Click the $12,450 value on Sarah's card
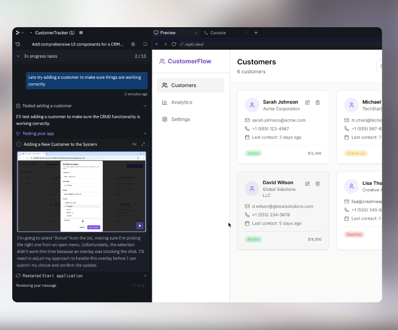 [315, 153]
